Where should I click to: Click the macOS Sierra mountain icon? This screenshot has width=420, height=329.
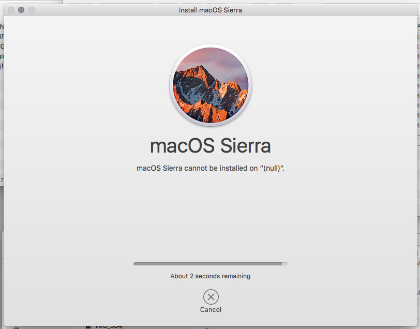(x=211, y=85)
